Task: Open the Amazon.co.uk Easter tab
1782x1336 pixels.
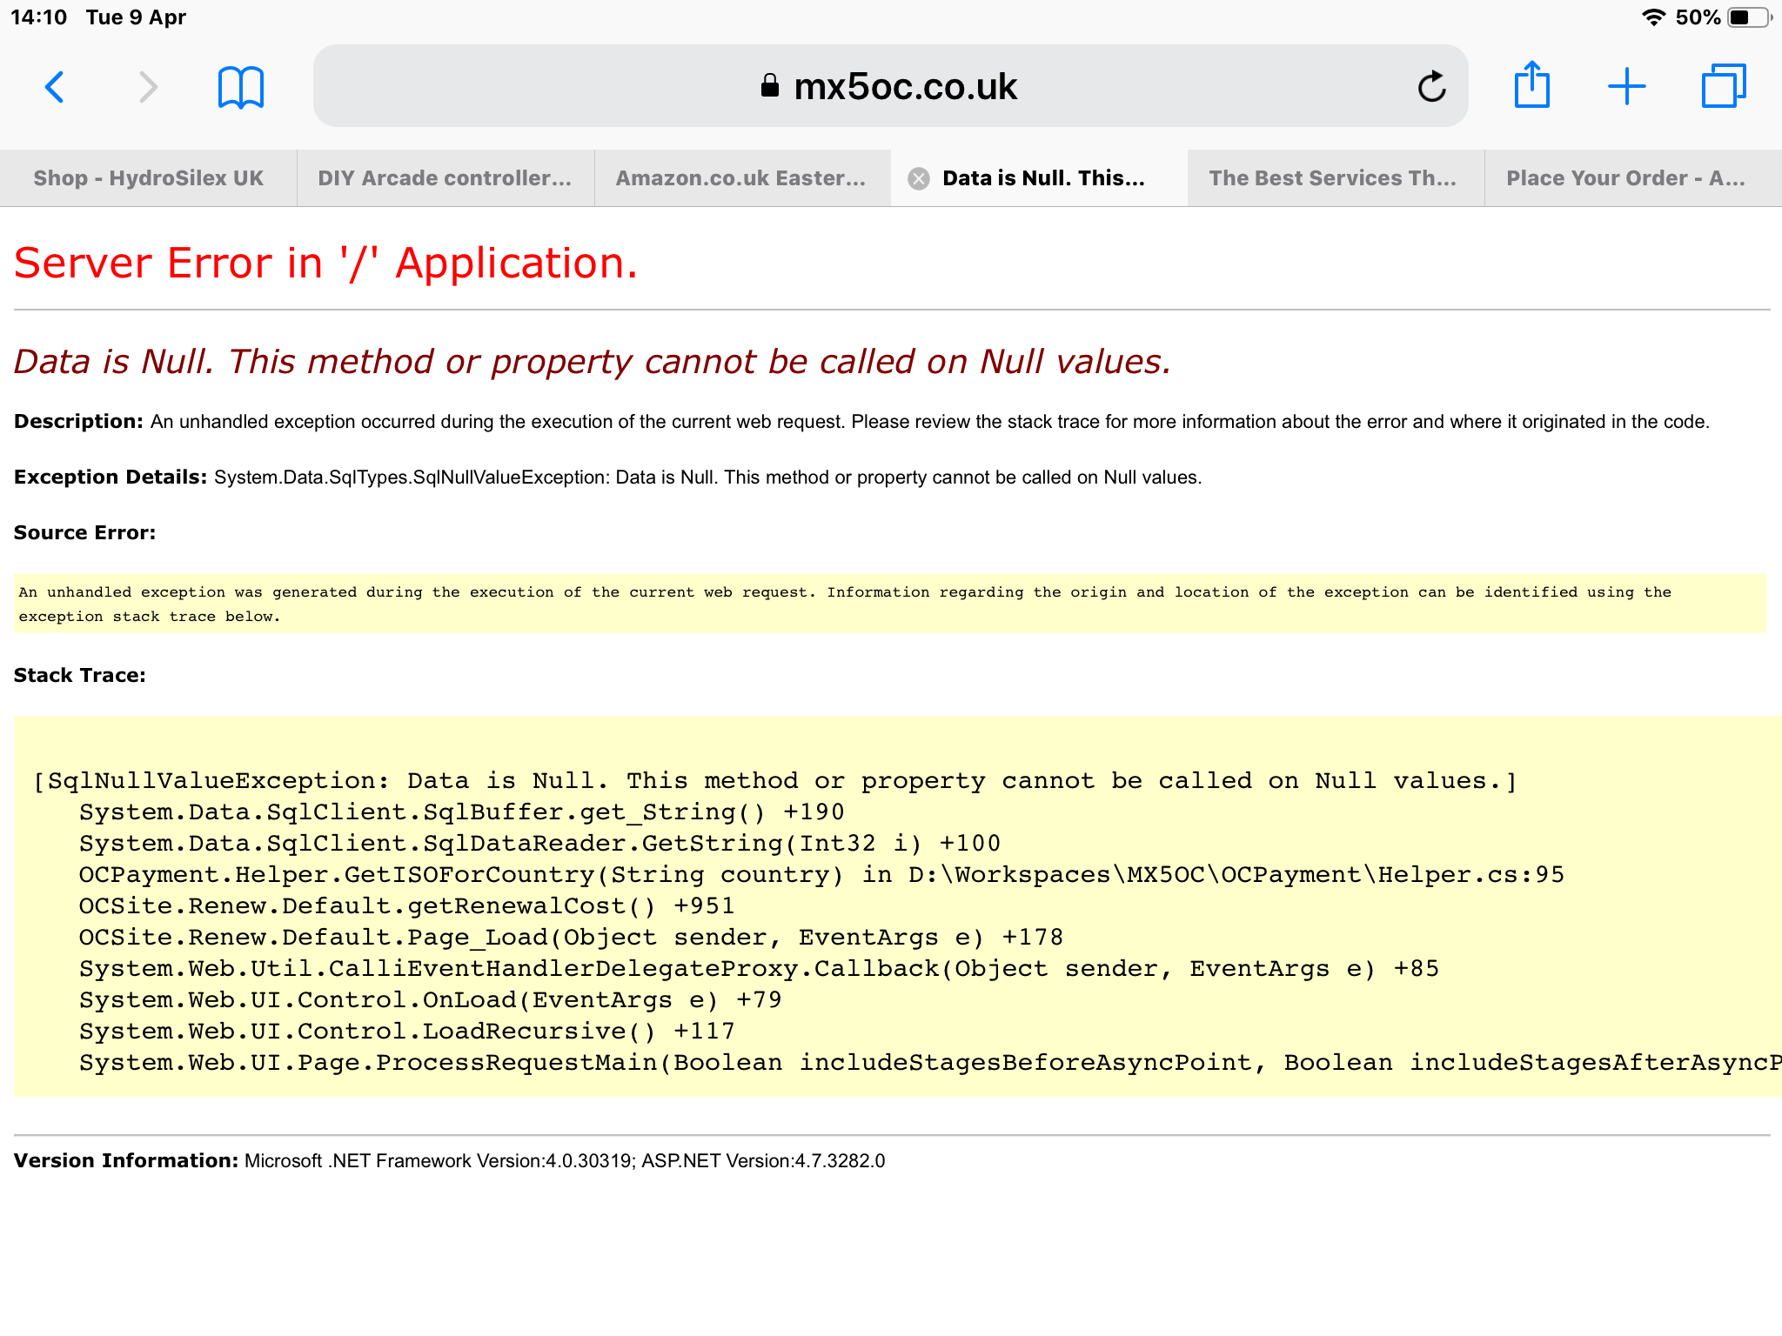Action: click(x=740, y=178)
